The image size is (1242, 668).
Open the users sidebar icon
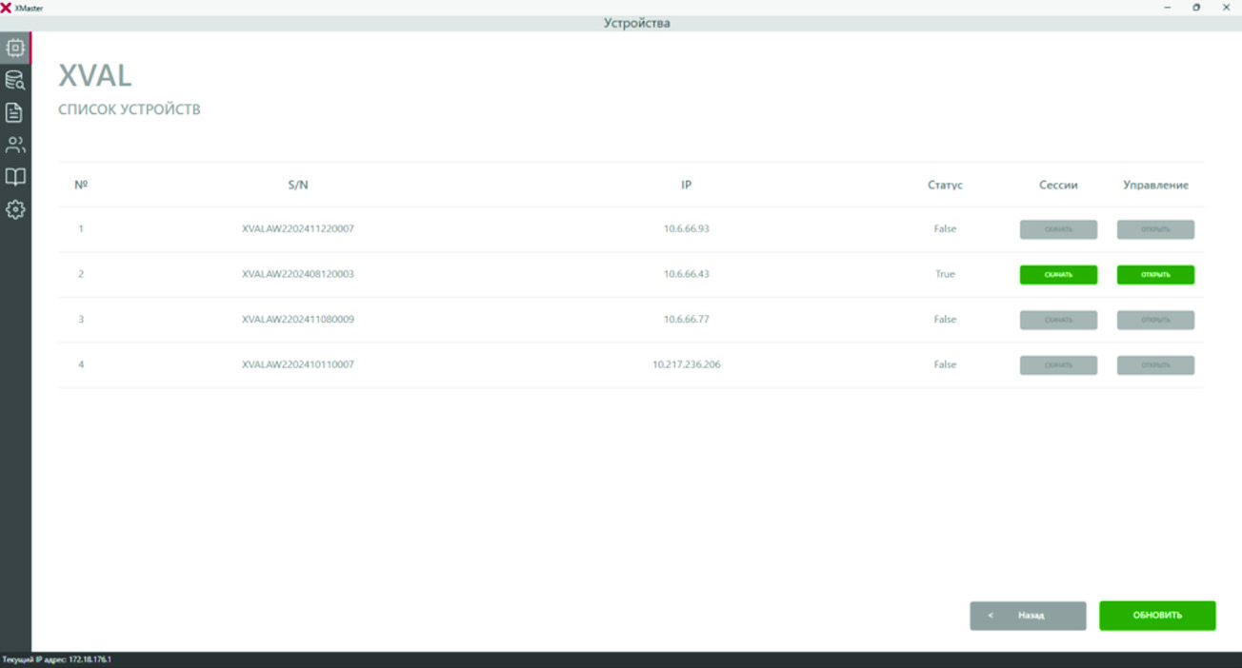click(15, 145)
